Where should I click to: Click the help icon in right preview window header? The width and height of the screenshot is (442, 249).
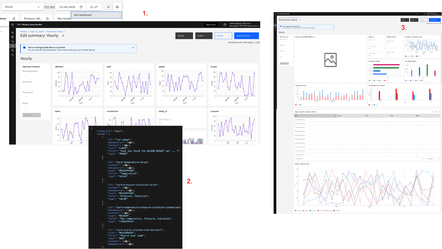point(425,14)
